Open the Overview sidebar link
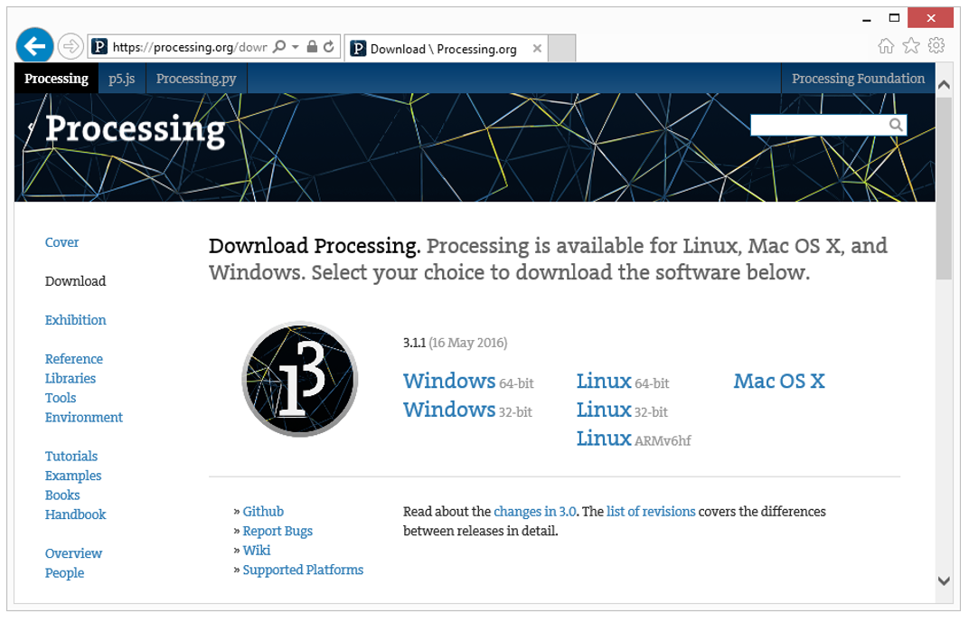Image resolution: width=969 pixels, height=623 pixels. (73, 553)
